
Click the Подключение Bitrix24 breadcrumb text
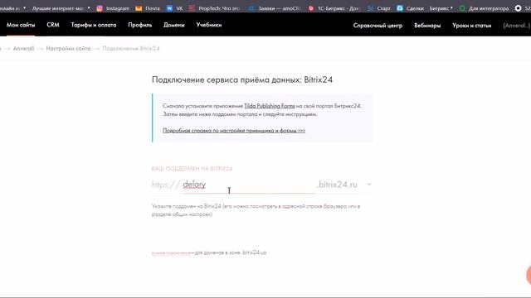click(131, 49)
